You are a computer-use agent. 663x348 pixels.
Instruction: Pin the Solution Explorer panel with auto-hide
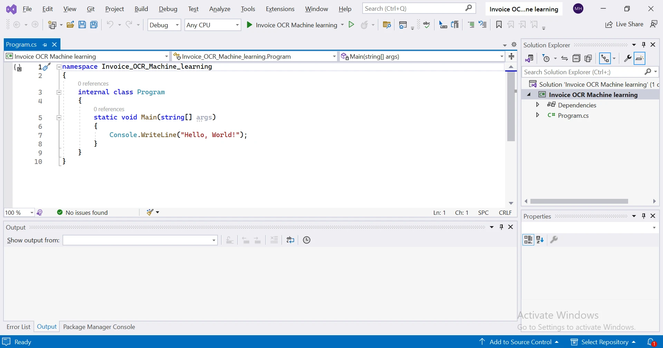644,45
